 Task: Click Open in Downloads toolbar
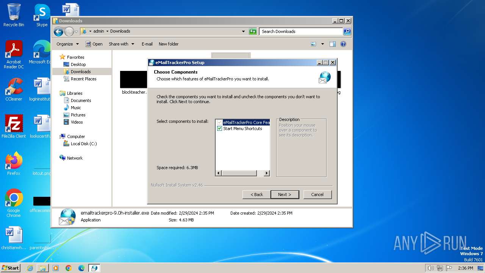(x=94, y=44)
